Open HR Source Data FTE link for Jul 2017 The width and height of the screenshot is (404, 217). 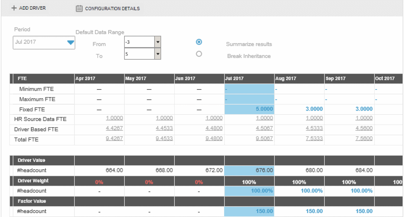pyautogui.click(x=264, y=118)
